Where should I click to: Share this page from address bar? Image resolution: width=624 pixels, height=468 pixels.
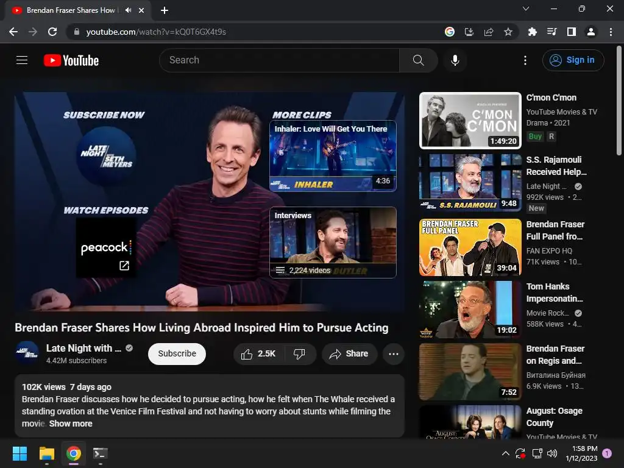point(489,32)
